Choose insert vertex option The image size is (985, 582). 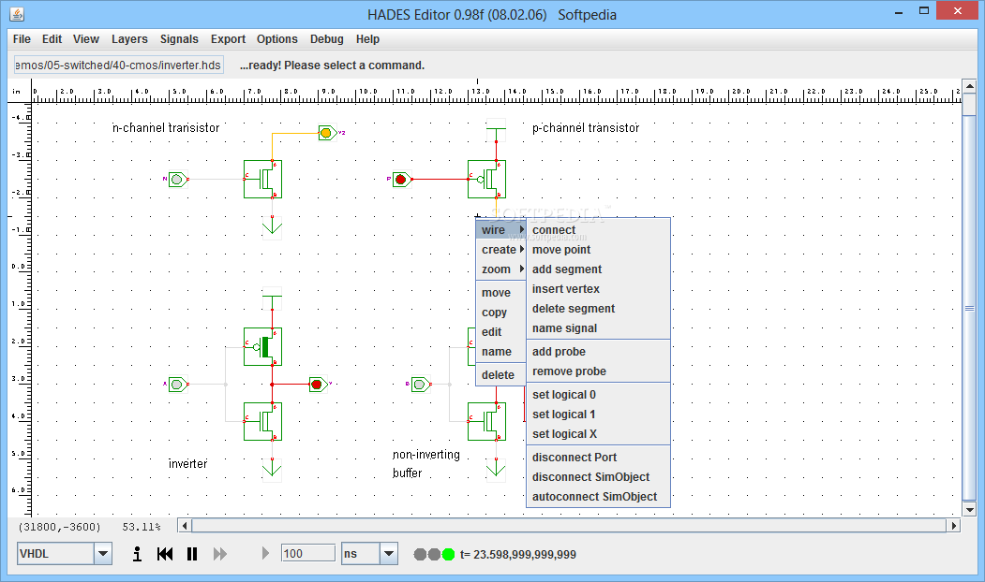click(x=598, y=288)
